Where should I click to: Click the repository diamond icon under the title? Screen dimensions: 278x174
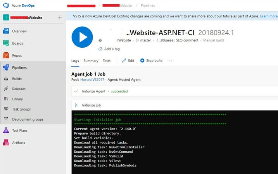coord(100,40)
